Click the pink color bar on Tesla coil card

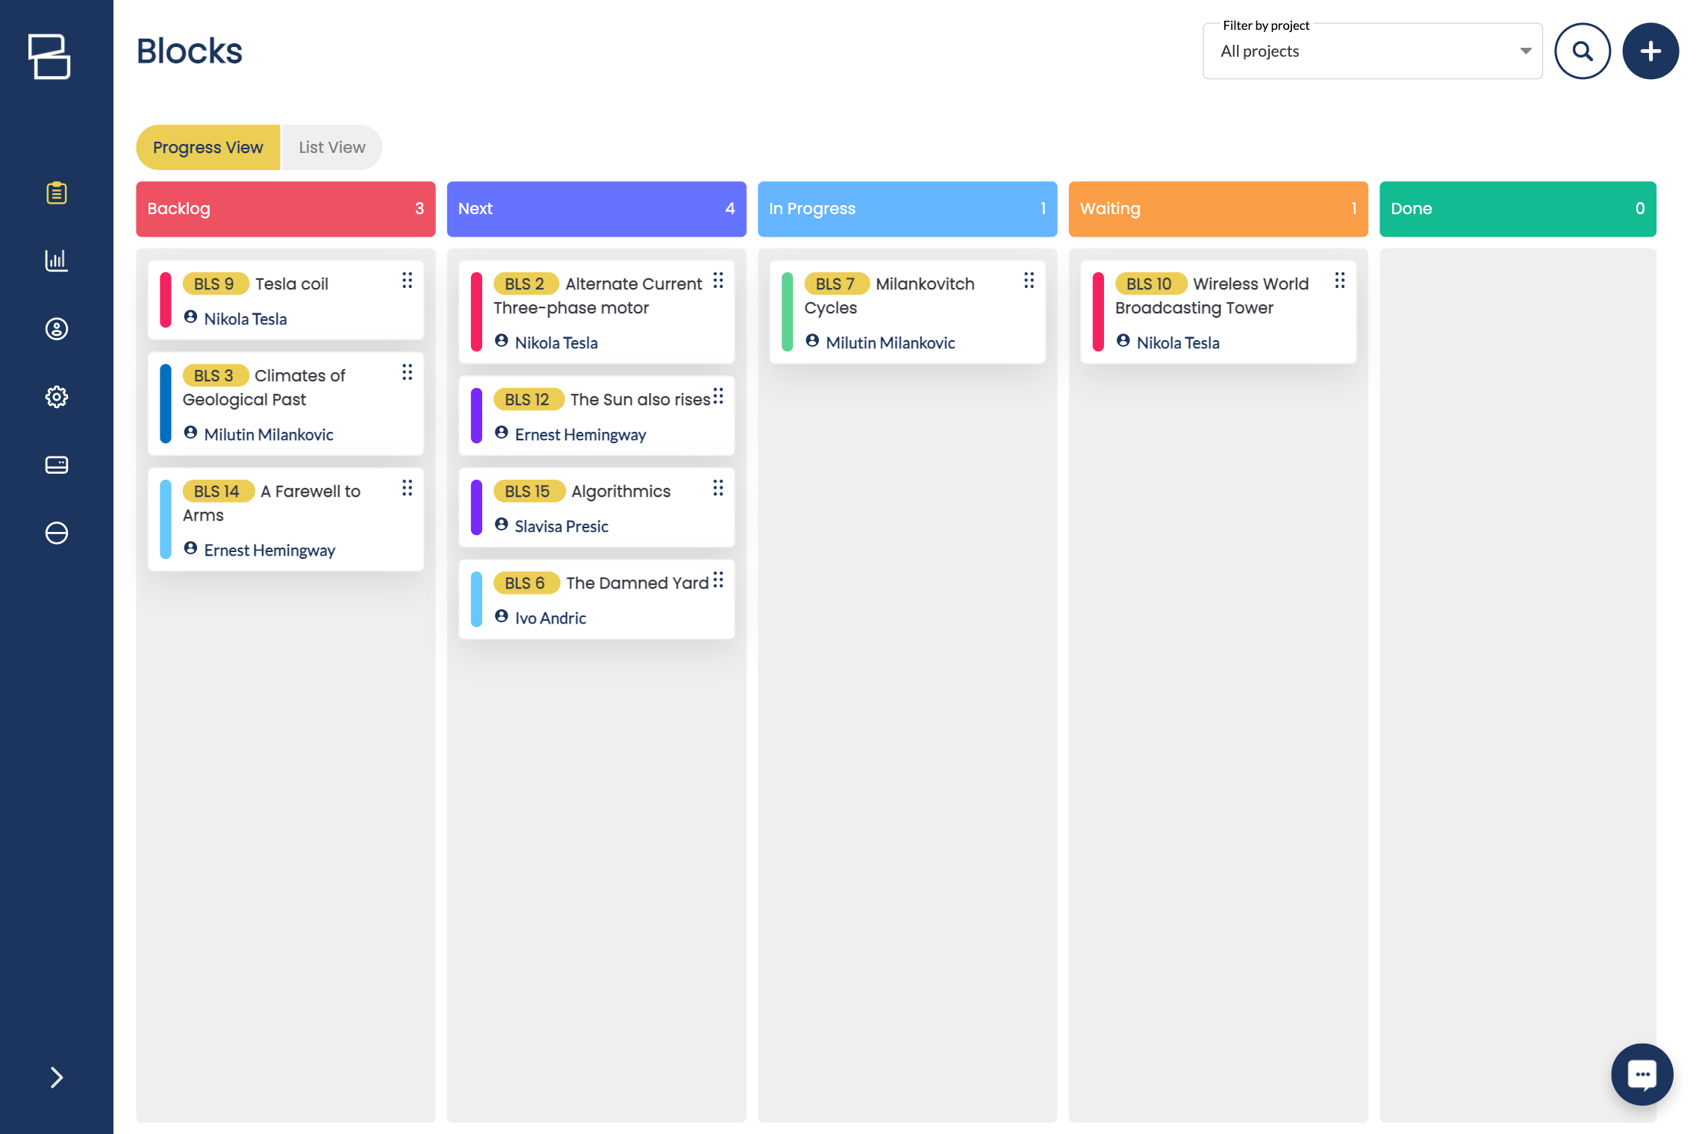coord(166,300)
